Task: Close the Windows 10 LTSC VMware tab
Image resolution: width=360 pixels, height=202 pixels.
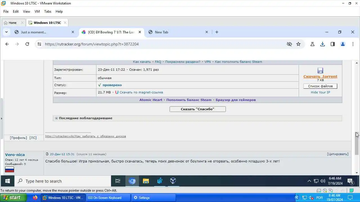Action: [65, 23]
